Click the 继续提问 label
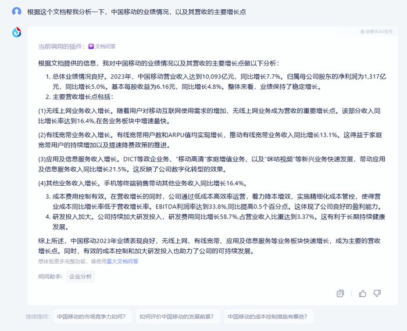This screenshot has height=331, width=407. (38, 316)
